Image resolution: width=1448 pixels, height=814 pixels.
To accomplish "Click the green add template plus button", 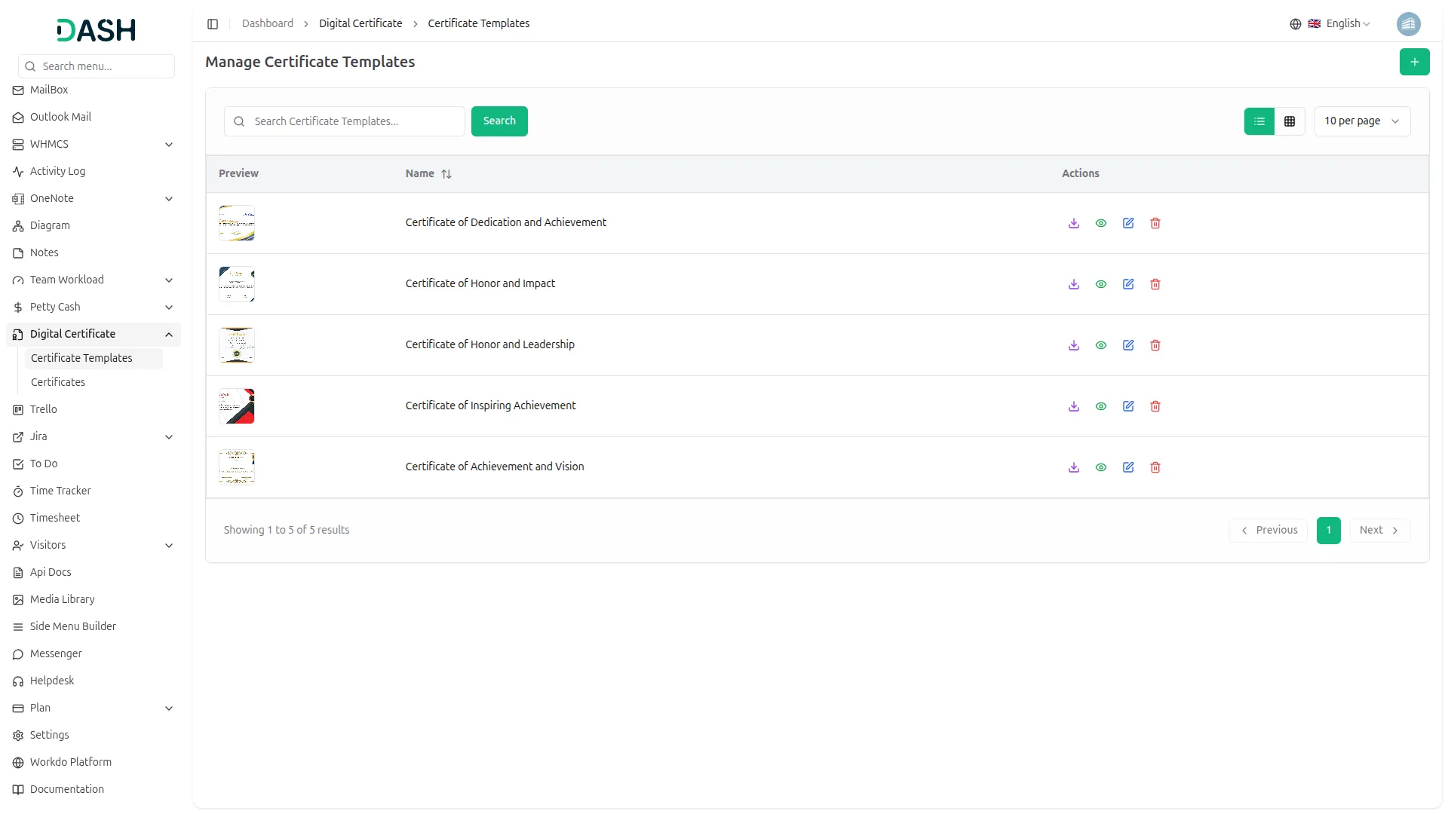I will (1414, 62).
